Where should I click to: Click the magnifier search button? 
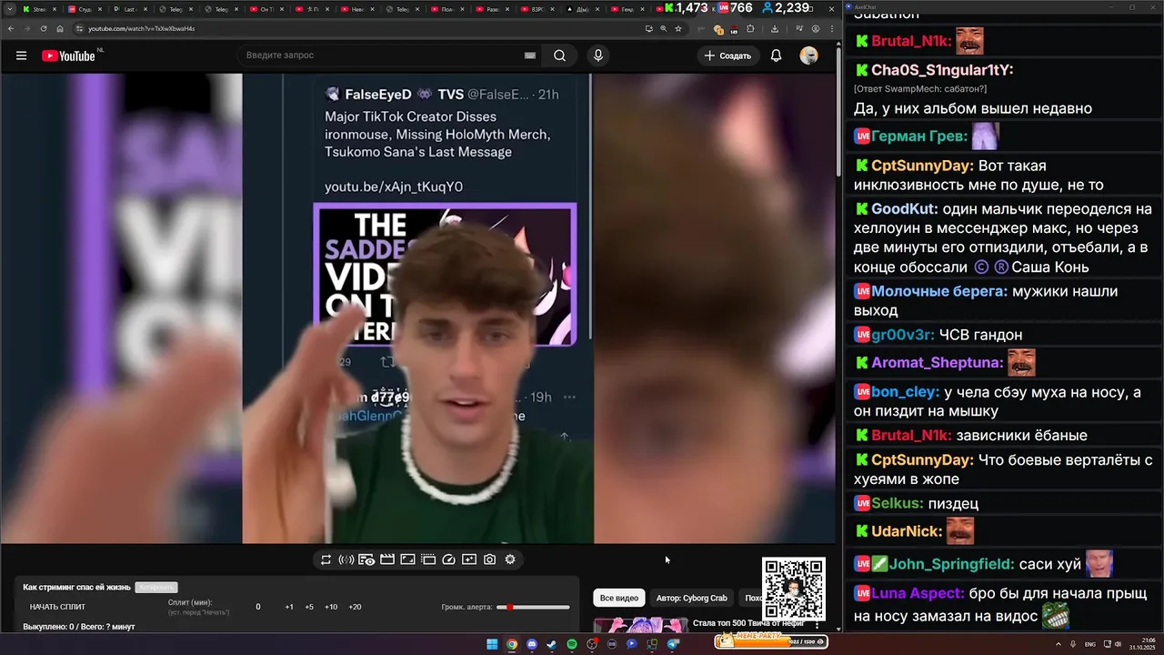(559, 55)
